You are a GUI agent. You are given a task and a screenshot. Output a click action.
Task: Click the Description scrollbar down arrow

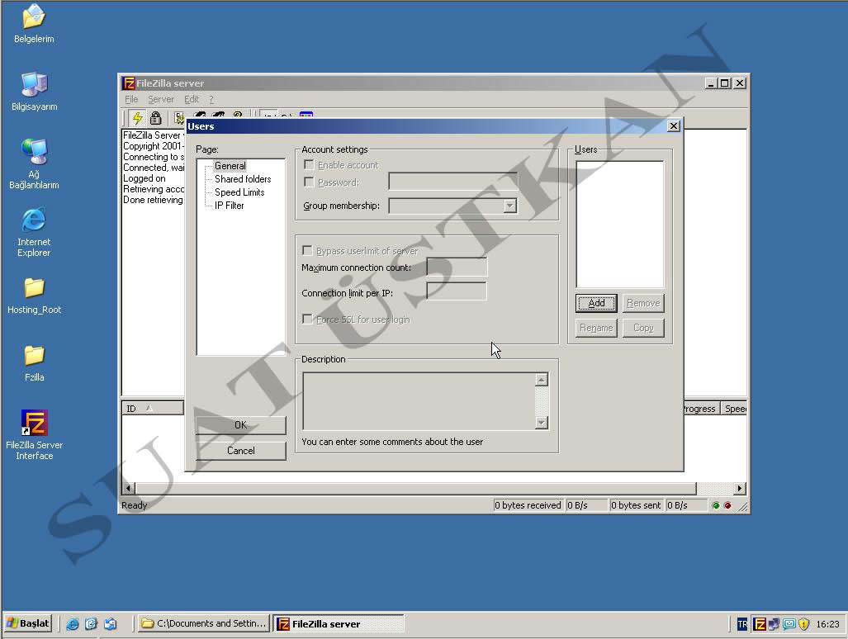tap(542, 423)
